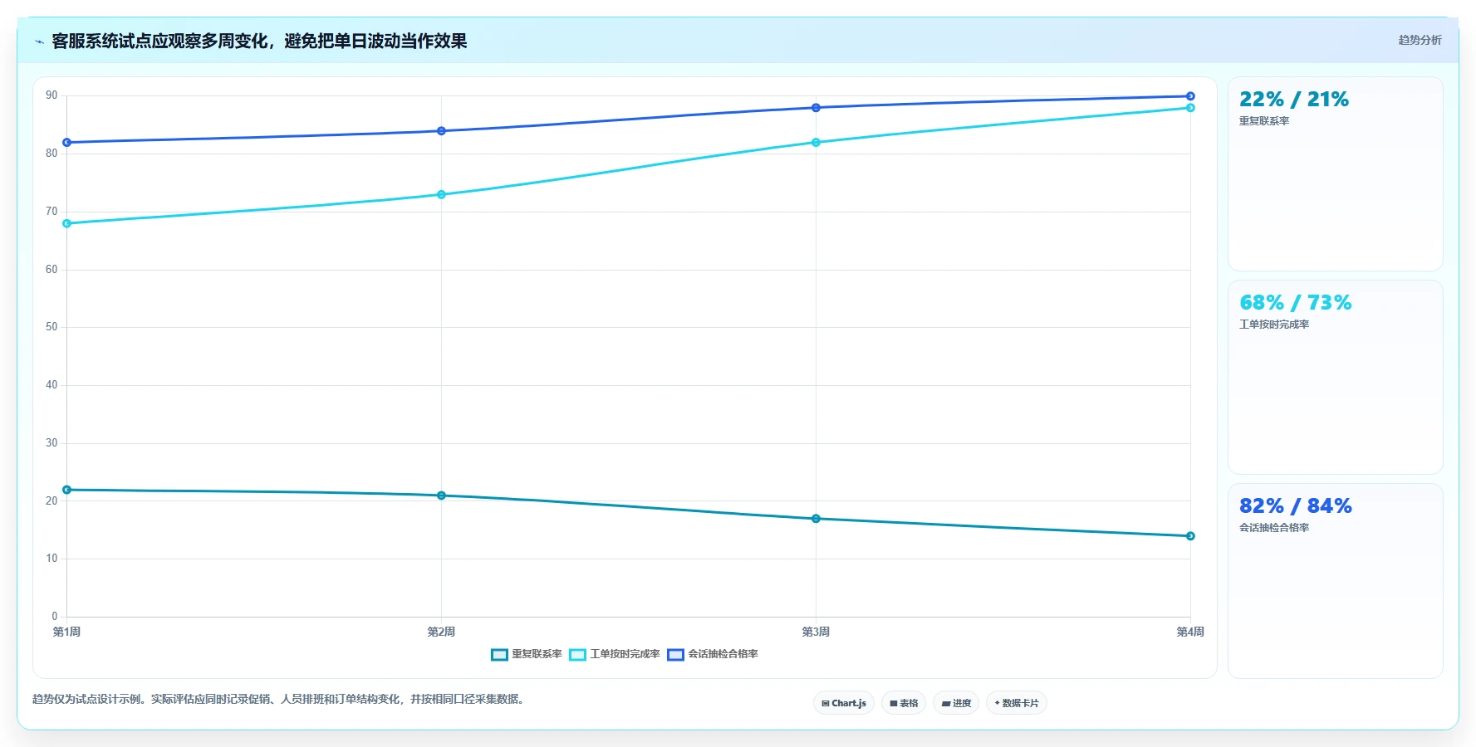Click the 进度 chip
Viewport: 1476px width, 747px height.
click(956, 703)
